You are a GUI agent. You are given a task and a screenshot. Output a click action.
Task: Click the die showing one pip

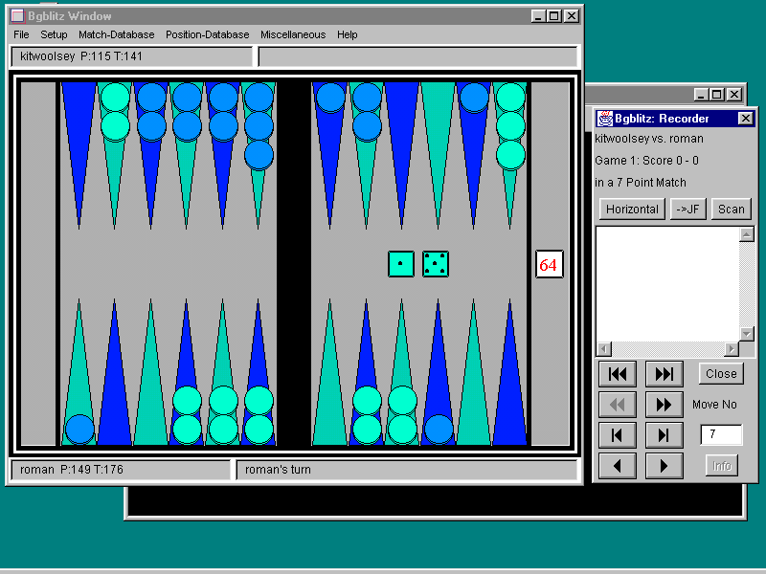(x=400, y=264)
